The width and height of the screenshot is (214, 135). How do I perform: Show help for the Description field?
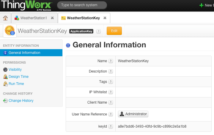pos(111,71)
